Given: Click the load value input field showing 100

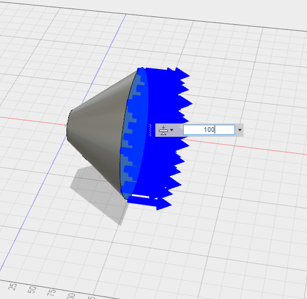Looking at the screenshot, I should (209, 130).
